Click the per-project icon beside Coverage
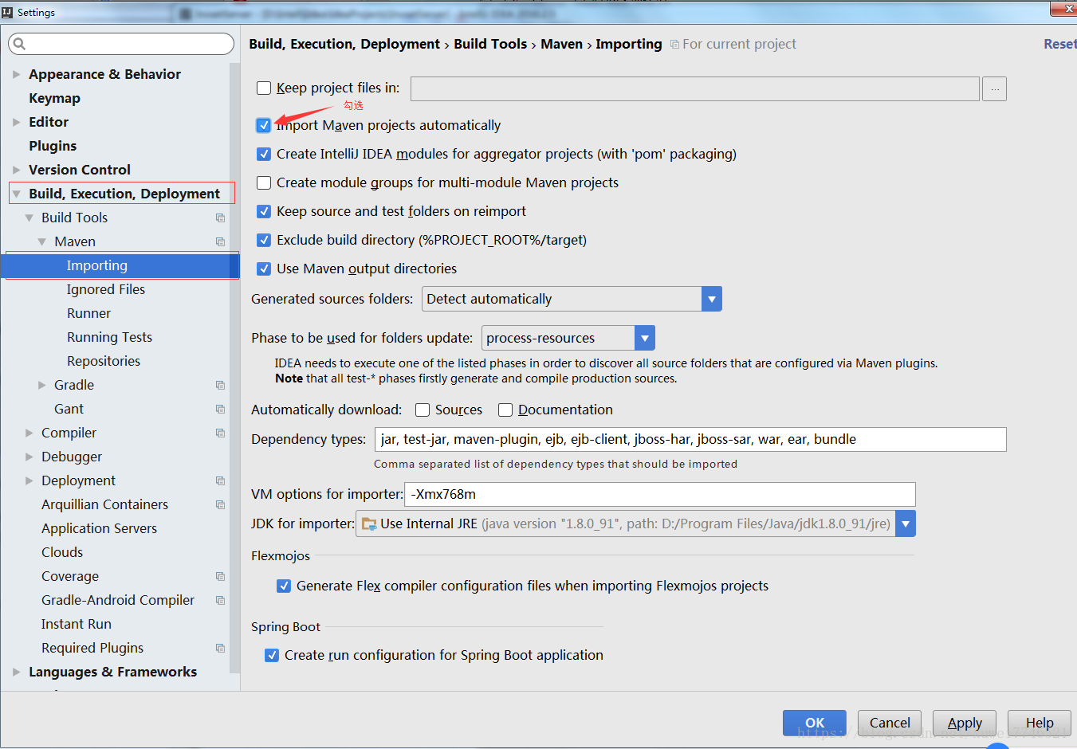The image size is (1077, 749). (x=221, y=576)
